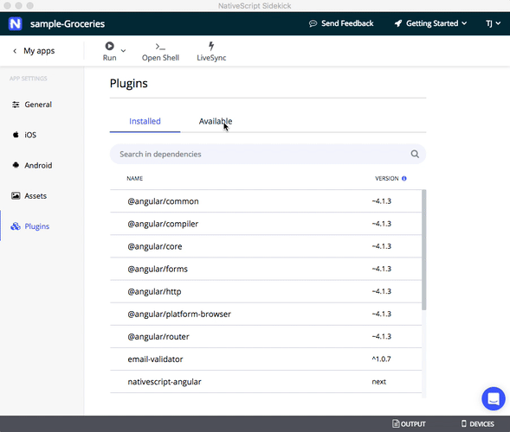Select Plugins in sidebar
The height and width of the screenshot is (432, 510).
pos(30,226)
